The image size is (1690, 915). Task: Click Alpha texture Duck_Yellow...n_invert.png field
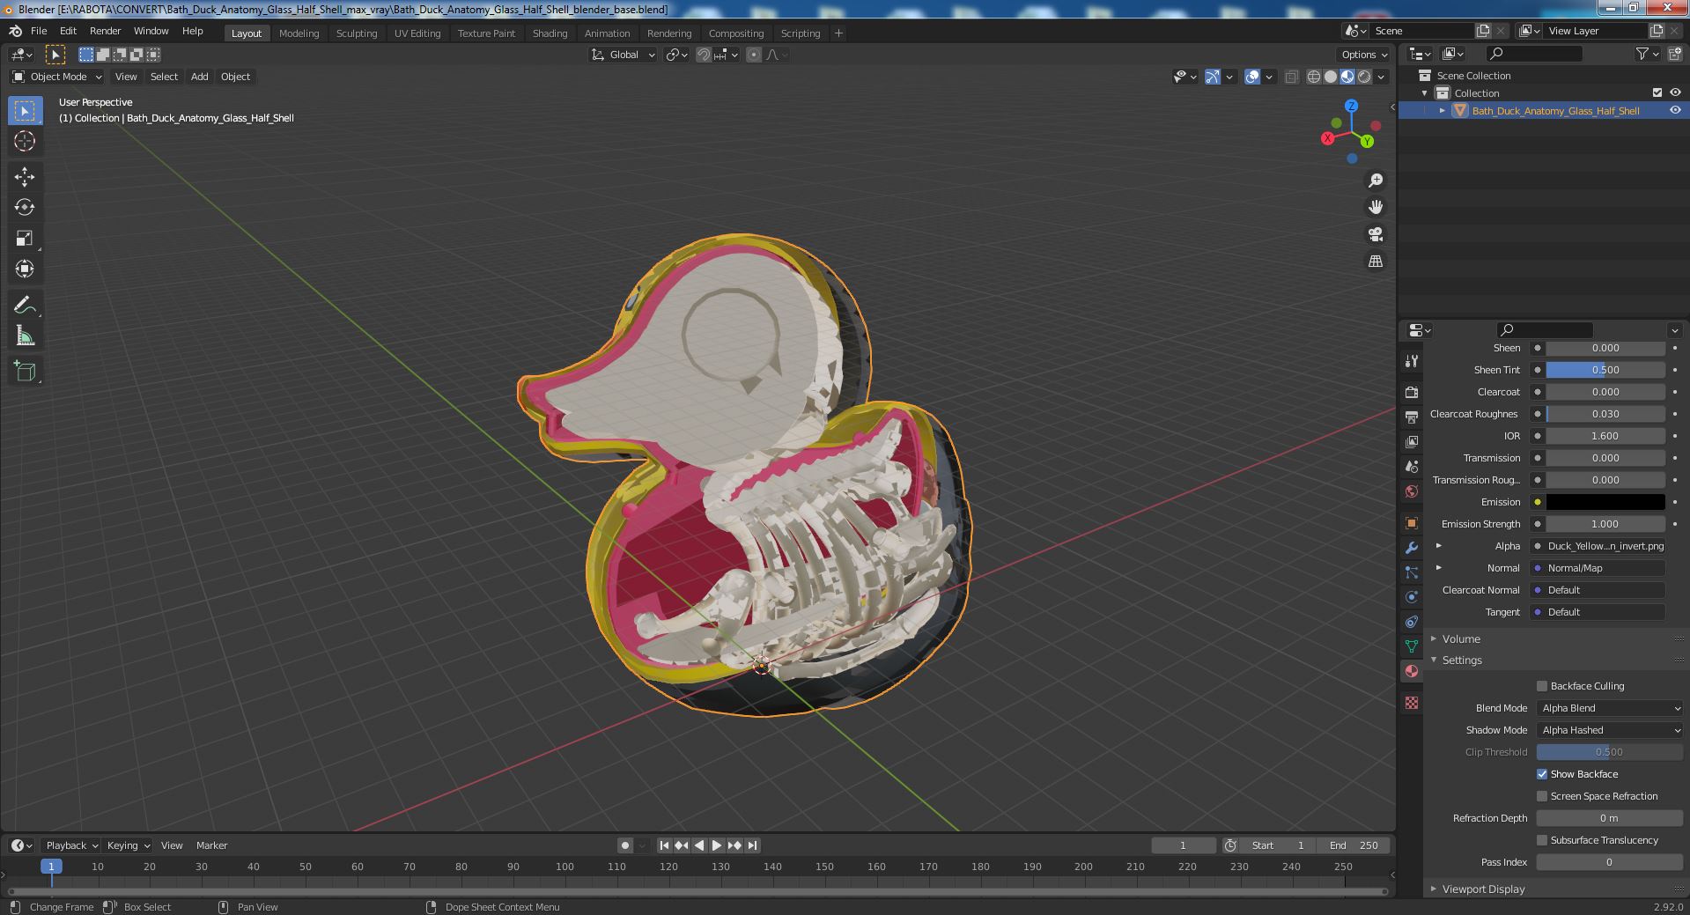[1598, 546]
